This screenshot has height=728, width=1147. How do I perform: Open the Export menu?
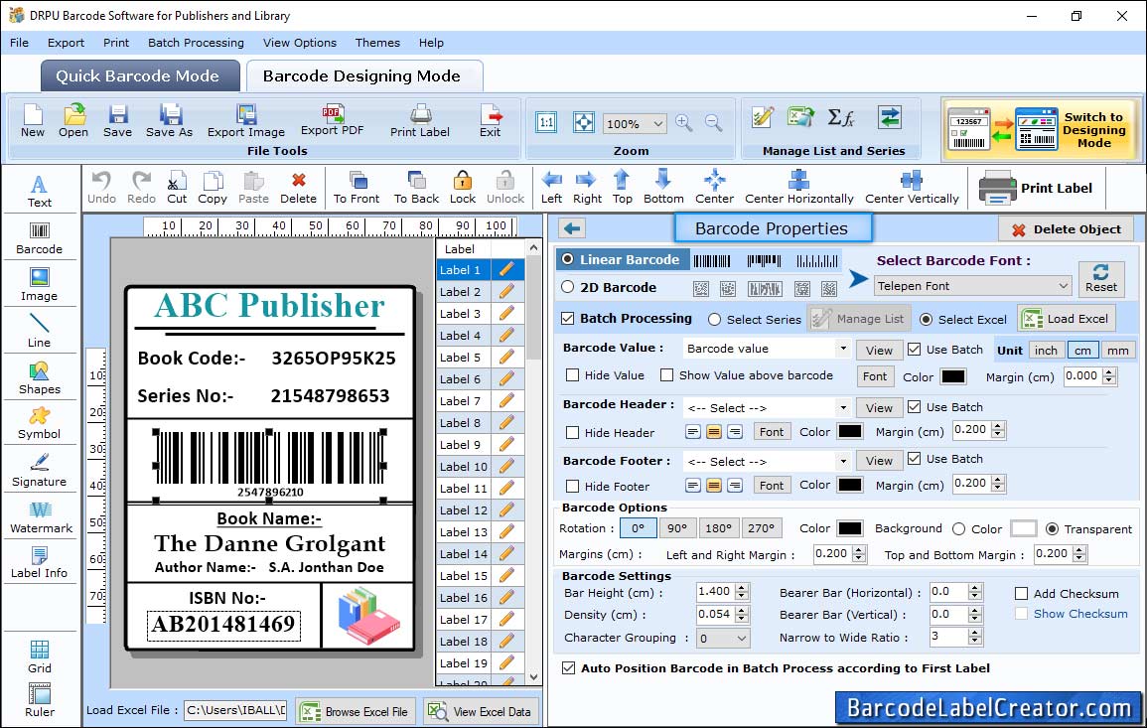[x=66, y=43]
